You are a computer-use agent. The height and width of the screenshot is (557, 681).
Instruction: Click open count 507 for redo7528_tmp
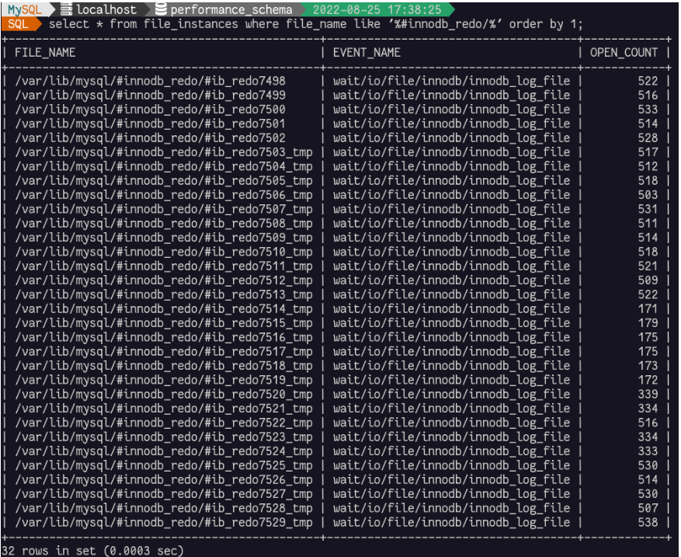tap(648, 508)
